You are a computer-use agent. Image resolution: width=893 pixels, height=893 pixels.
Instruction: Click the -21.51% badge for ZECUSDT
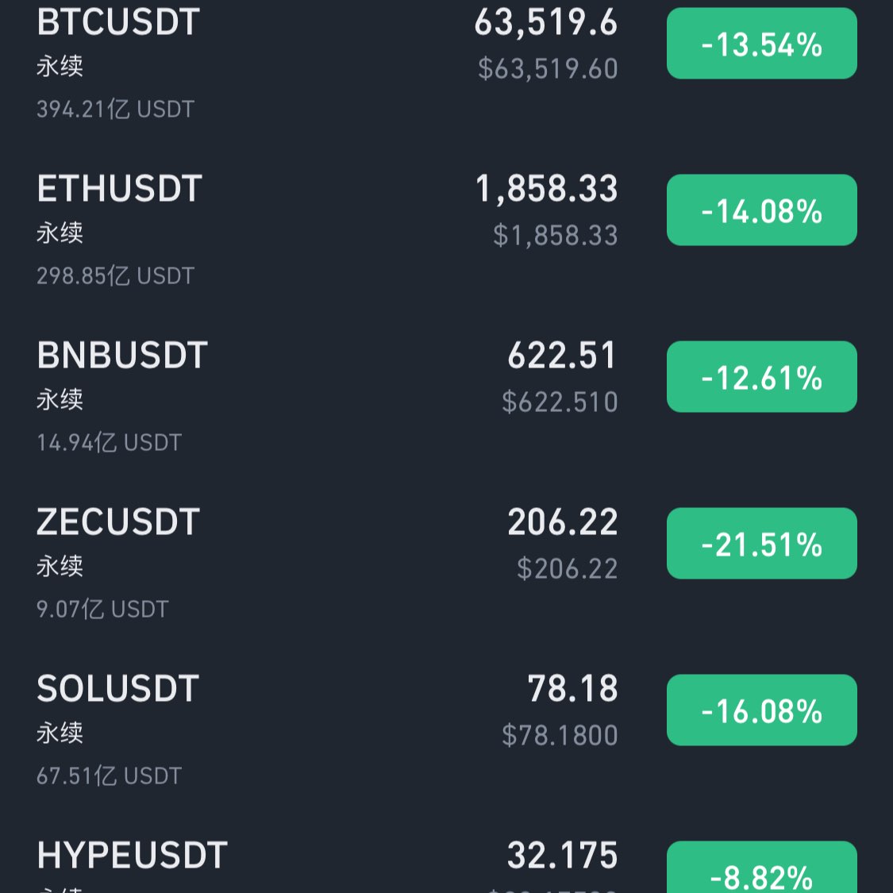[x=760, y=543]
